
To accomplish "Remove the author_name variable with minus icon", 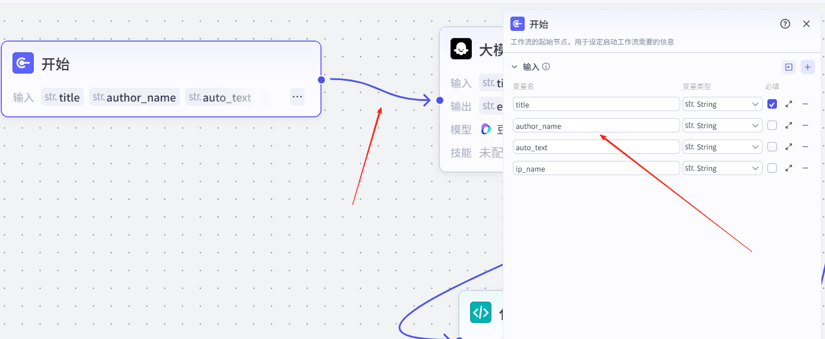I will (x=805, y=125).
